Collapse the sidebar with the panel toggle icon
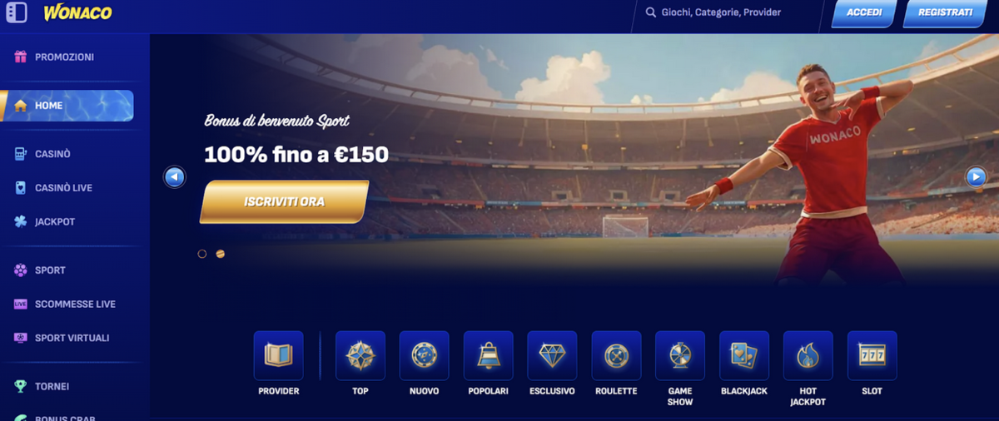Viewport: 999px width, 421px height. pos(17,12)
